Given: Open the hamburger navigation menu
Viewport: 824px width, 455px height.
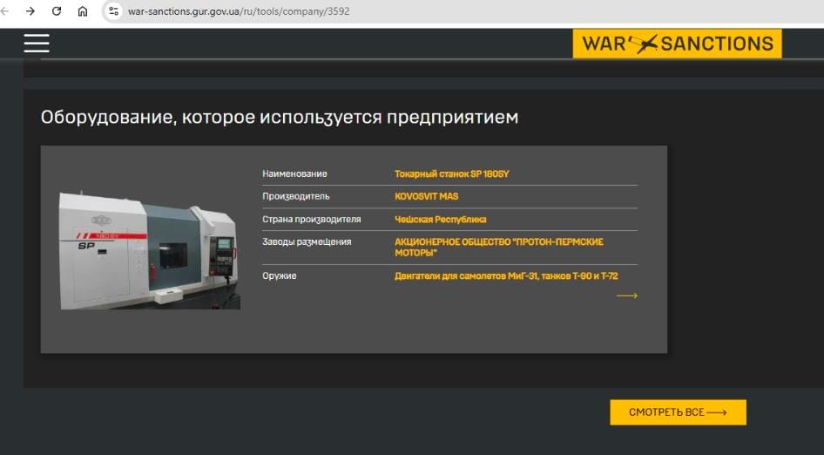Looking at the screenshot, I should [37, 43].
